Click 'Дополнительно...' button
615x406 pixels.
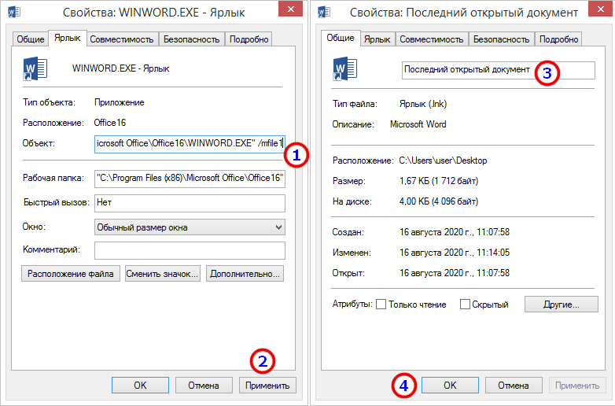245,274
